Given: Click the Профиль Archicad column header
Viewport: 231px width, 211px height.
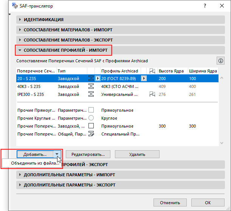Looking at the screenshot, I should click(x=121, y=71).
